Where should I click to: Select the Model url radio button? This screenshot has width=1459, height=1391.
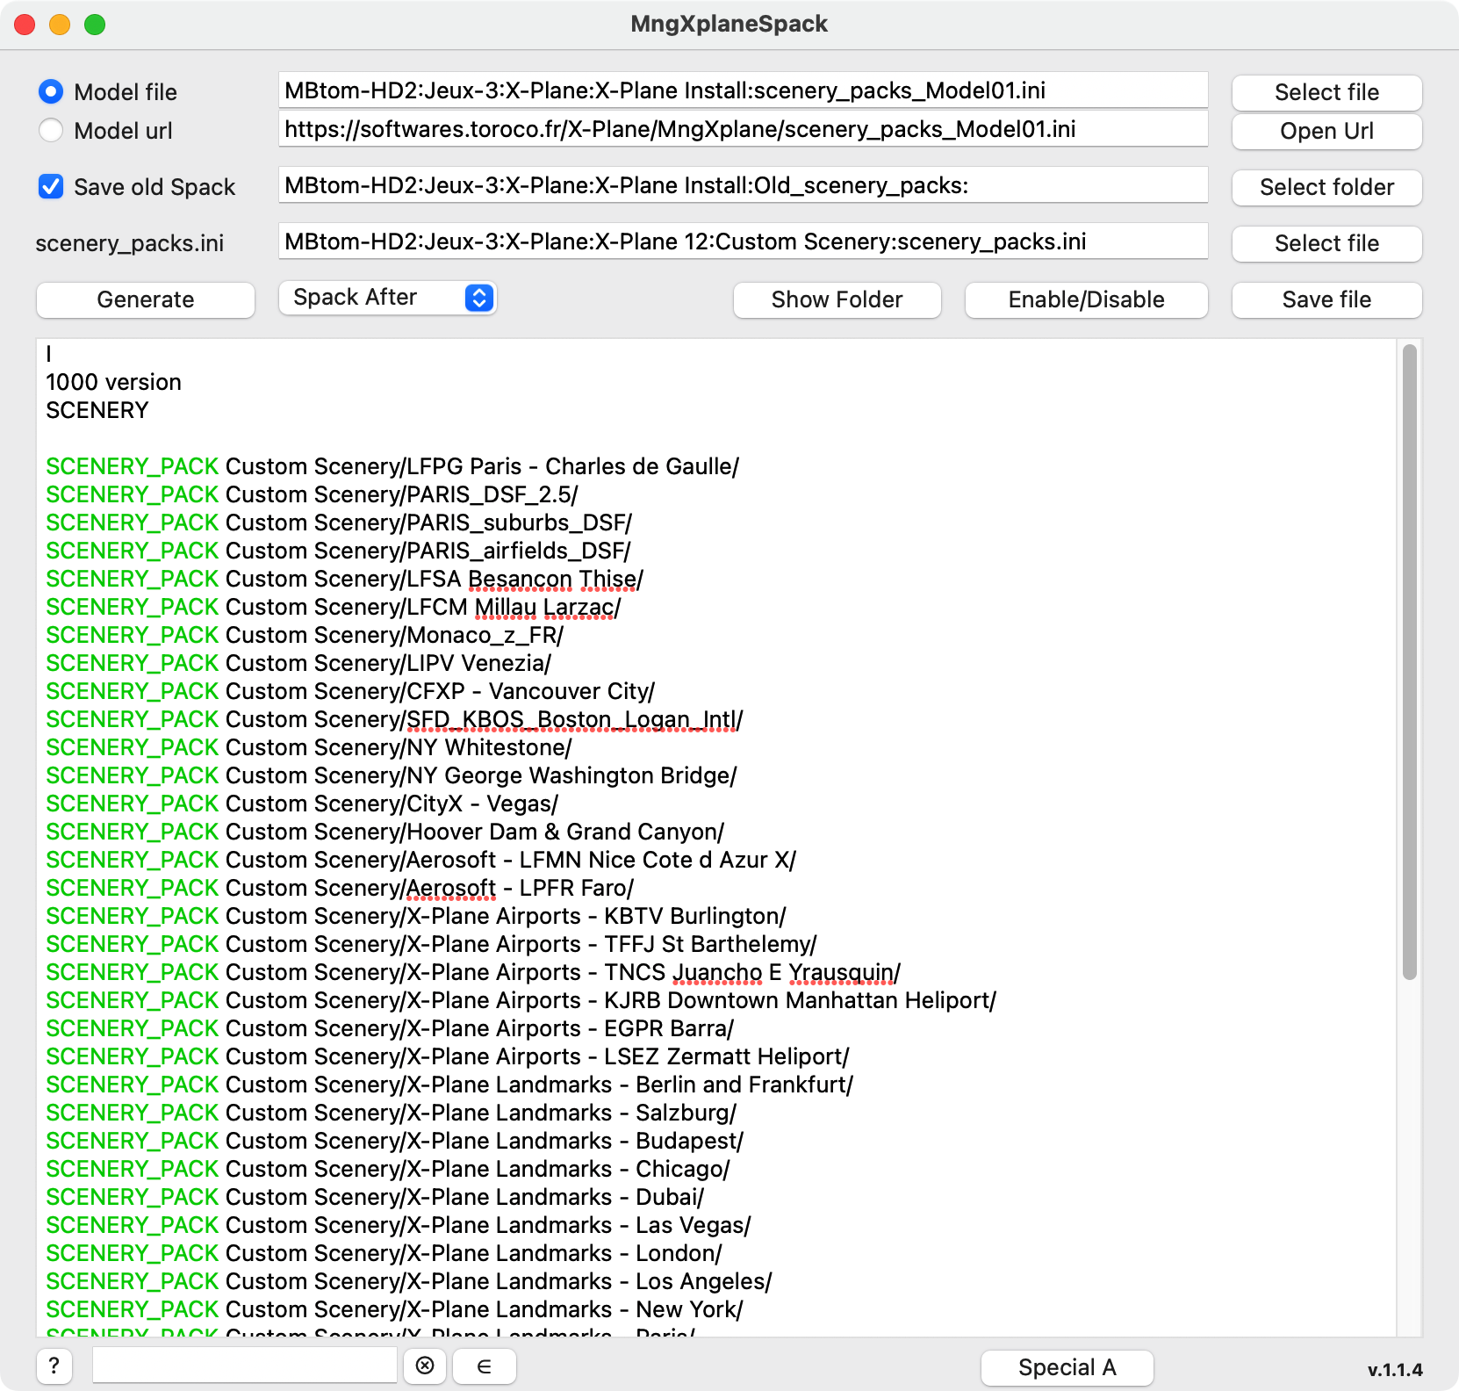click(x=51, y=130)
